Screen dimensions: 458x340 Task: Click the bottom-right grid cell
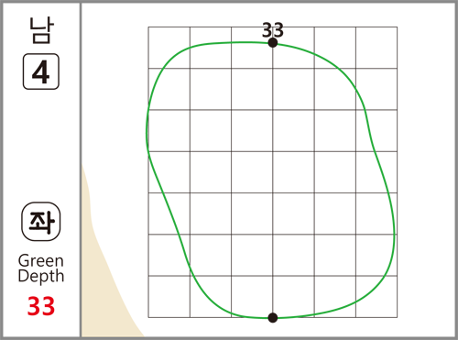pos(376,297)
